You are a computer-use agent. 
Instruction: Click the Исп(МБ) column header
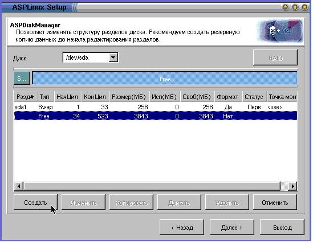coord(164,97)
